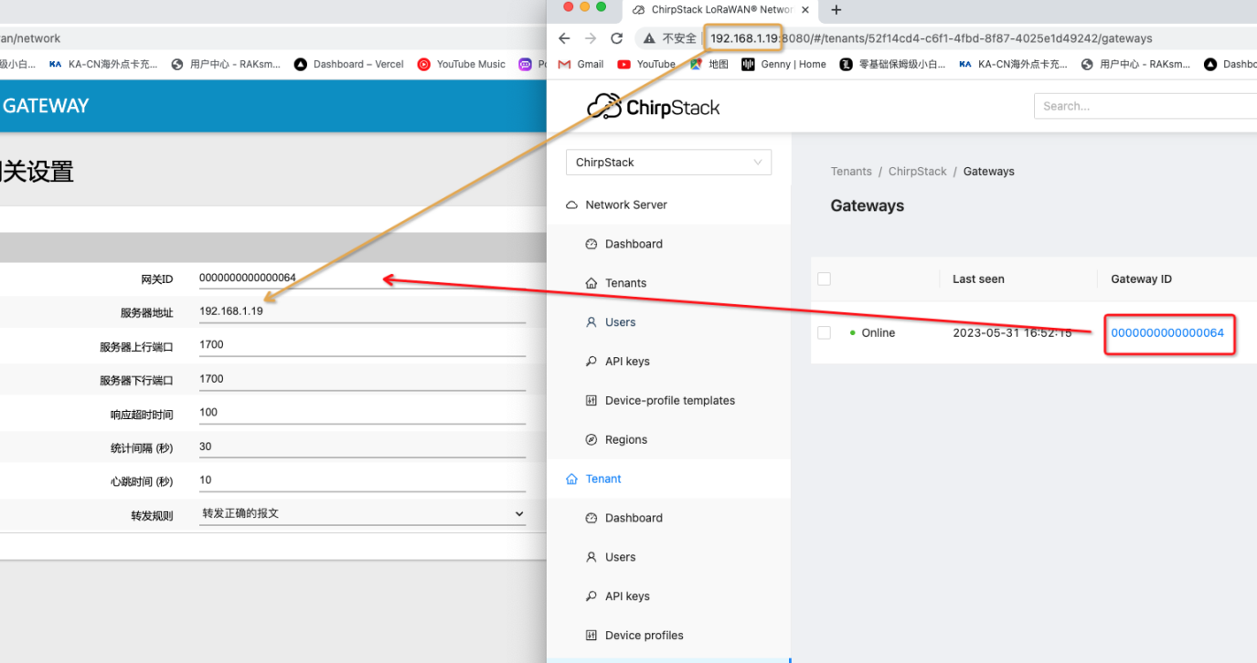Open a new browser tab with plus icon
The width and height of the screenshot is (1257, 663).
pos(836,10)
